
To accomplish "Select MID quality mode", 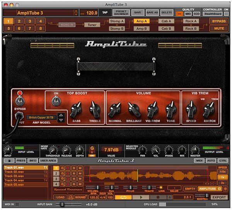I will tap(188, 14).
